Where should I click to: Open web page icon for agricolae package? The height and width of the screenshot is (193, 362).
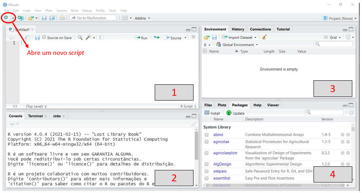343,142
